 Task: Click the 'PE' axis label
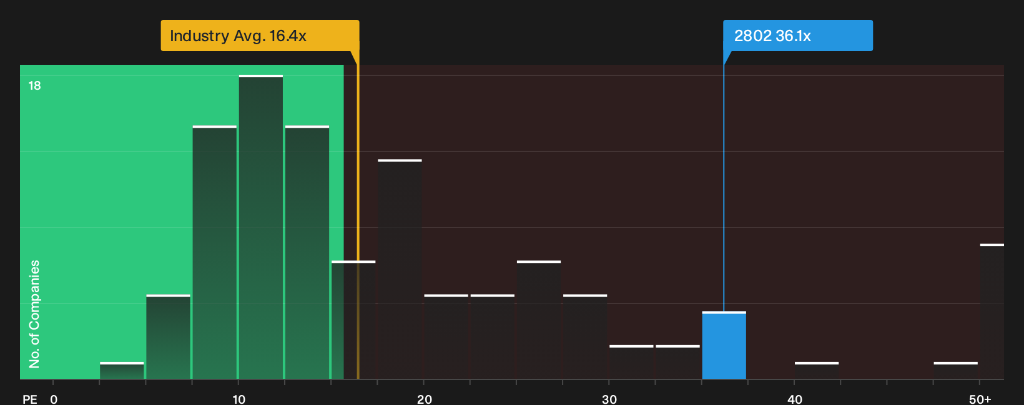tap(30, 399)
